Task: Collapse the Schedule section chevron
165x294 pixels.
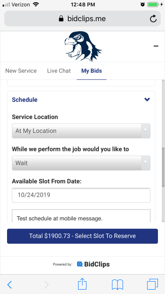Action: pyautogui.click(x=147, y=99)
